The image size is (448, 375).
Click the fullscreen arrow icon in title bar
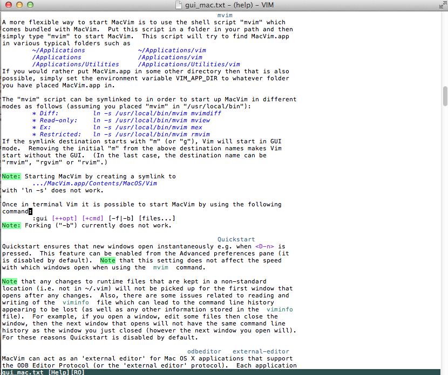point(443,5)
